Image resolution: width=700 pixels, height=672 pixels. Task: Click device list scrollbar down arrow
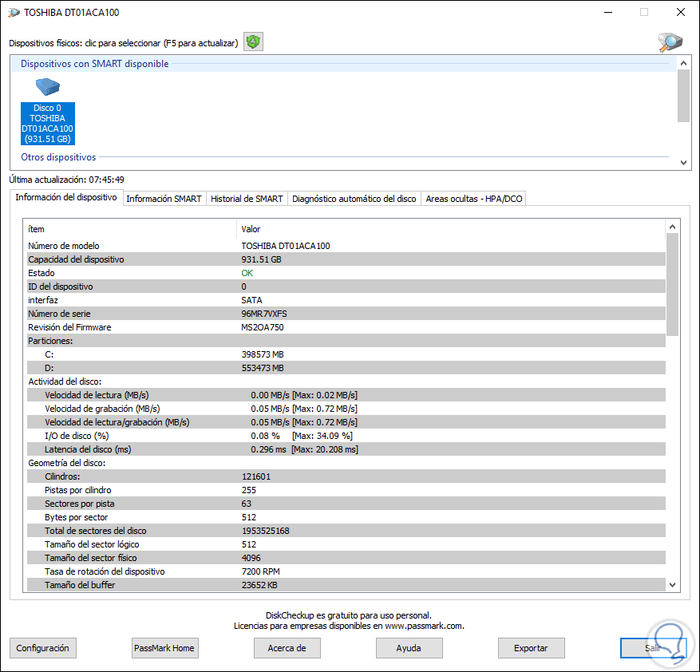coord(683,163)
